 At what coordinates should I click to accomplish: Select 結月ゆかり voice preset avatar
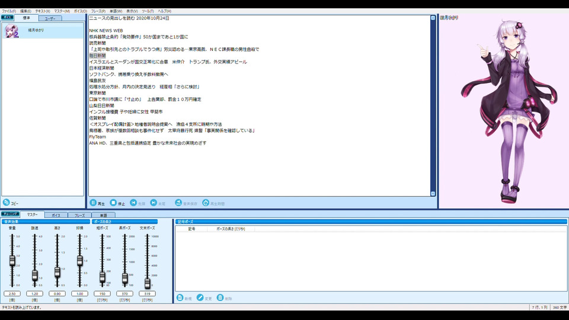tap(11, 30)
